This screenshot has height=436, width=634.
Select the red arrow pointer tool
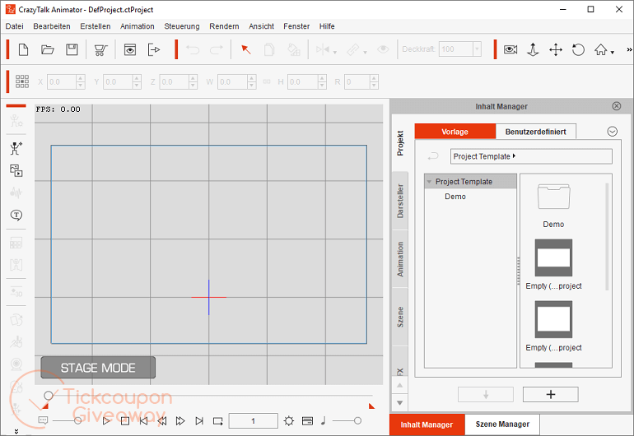(246, 49)
